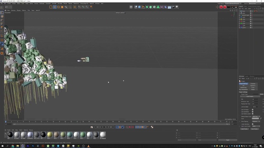Pick color with the eyedropper icon

click(x=261, y=118)
